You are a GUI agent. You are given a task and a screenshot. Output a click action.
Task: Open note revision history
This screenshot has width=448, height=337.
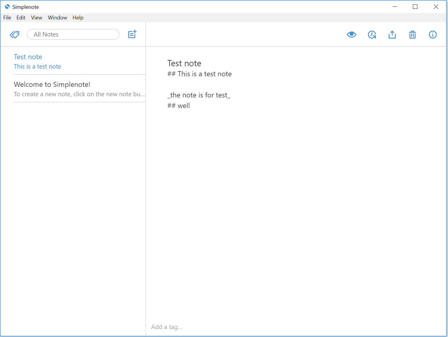point(372,35)
